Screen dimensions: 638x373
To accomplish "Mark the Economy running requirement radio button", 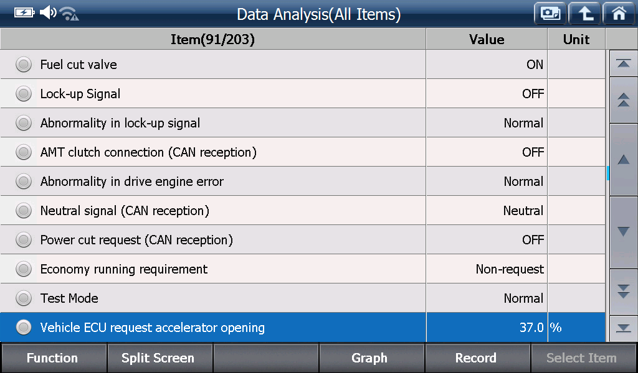I will tap(24, 269).
